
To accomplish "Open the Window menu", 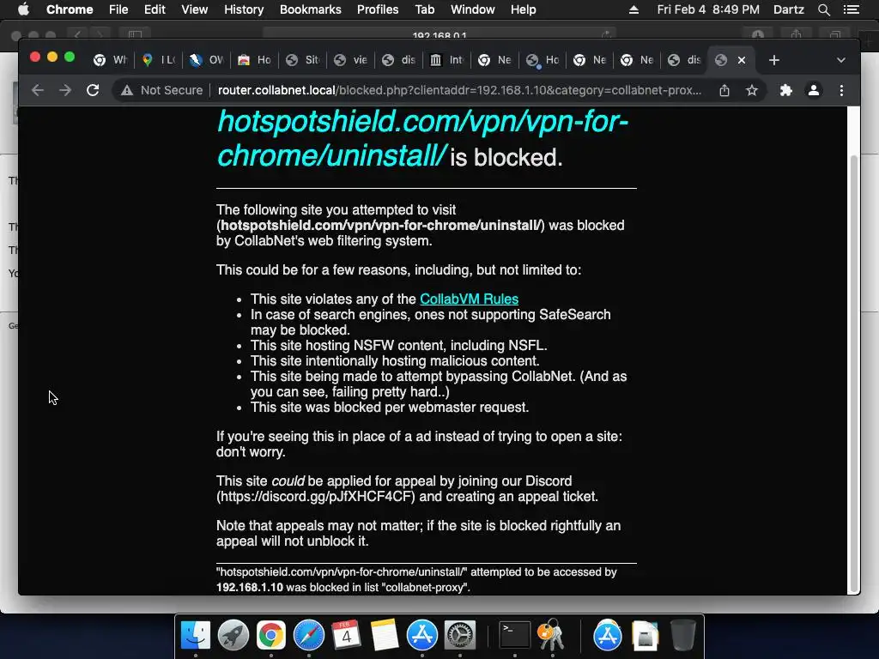I will point(473,9).
